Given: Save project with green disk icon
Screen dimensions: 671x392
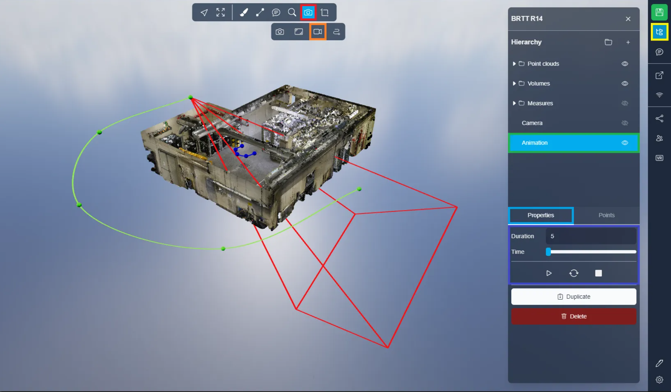Looking at the screenshot, I should (x=659, y=12).
